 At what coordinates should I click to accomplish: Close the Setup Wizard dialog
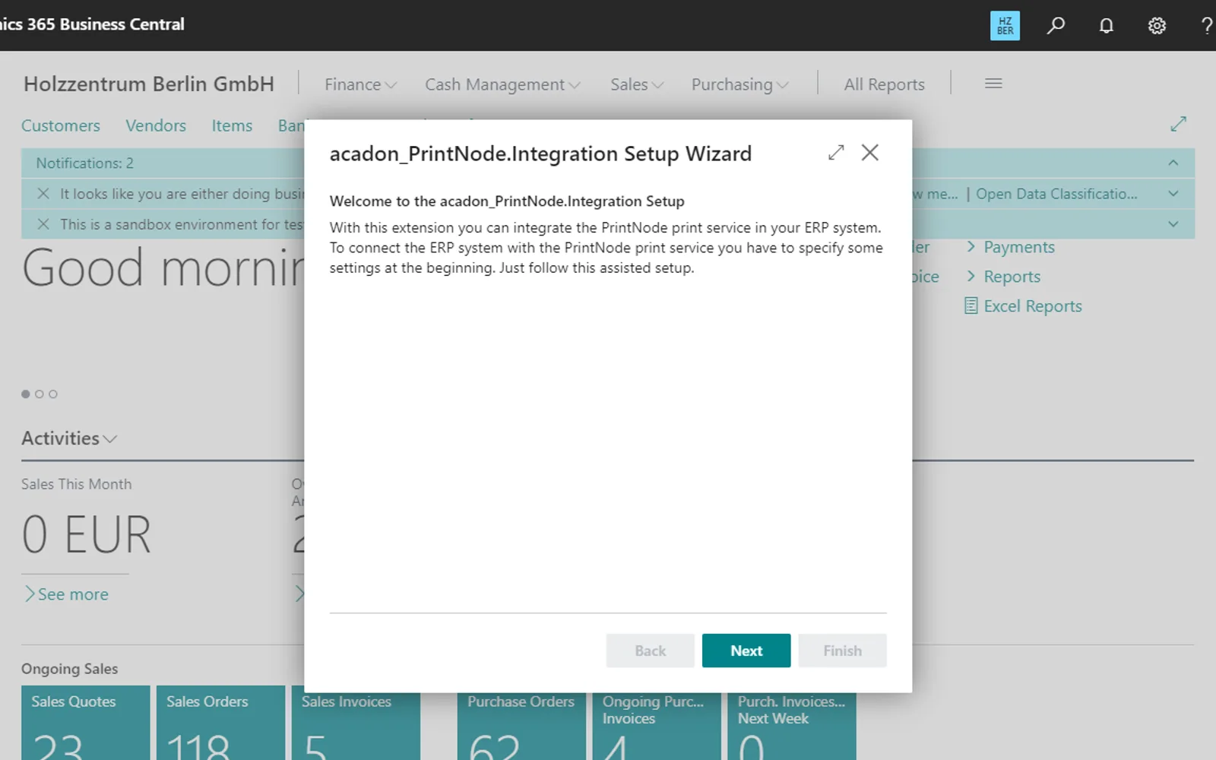(x=870, y=153)
